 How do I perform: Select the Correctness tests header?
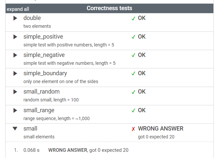click(109, 8)
